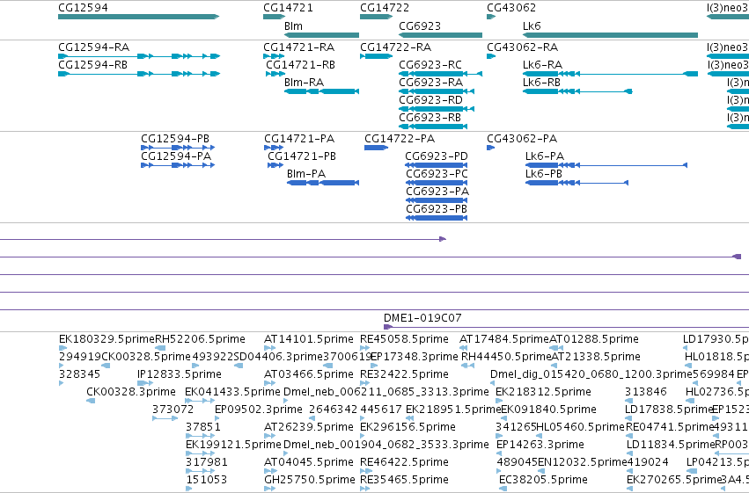Select EST AT26239.5prime
This screenshot has height=493, width=749.
[270, 436]
